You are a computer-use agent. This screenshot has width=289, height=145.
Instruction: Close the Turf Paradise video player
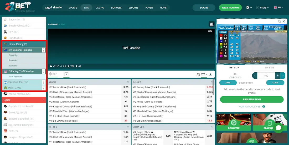click(284, 21)
